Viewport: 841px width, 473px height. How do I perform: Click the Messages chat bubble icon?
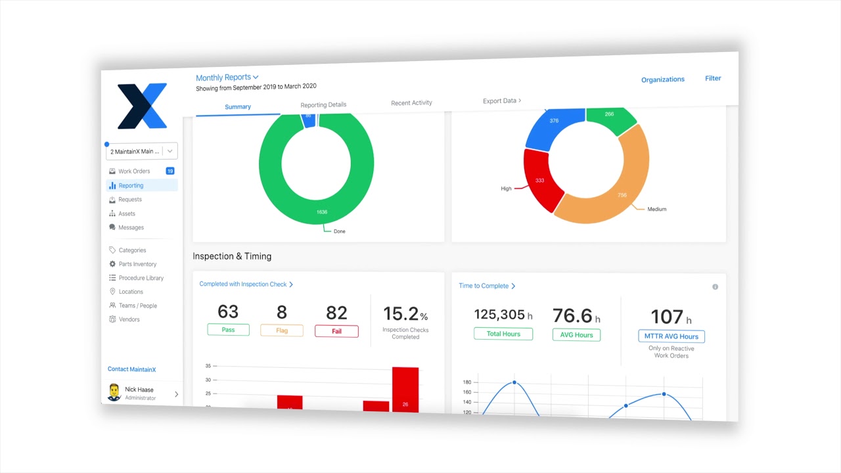click(112, 227)
